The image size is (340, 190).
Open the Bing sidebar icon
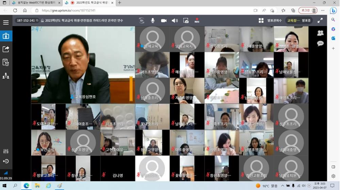click(x=333, y=10)
